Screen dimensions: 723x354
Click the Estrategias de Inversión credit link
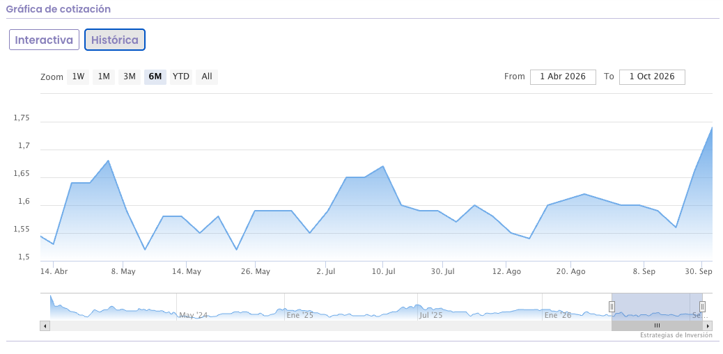click(676, 335)
